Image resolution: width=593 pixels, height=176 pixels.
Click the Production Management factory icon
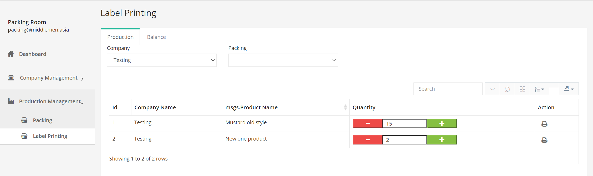(11, 101)
